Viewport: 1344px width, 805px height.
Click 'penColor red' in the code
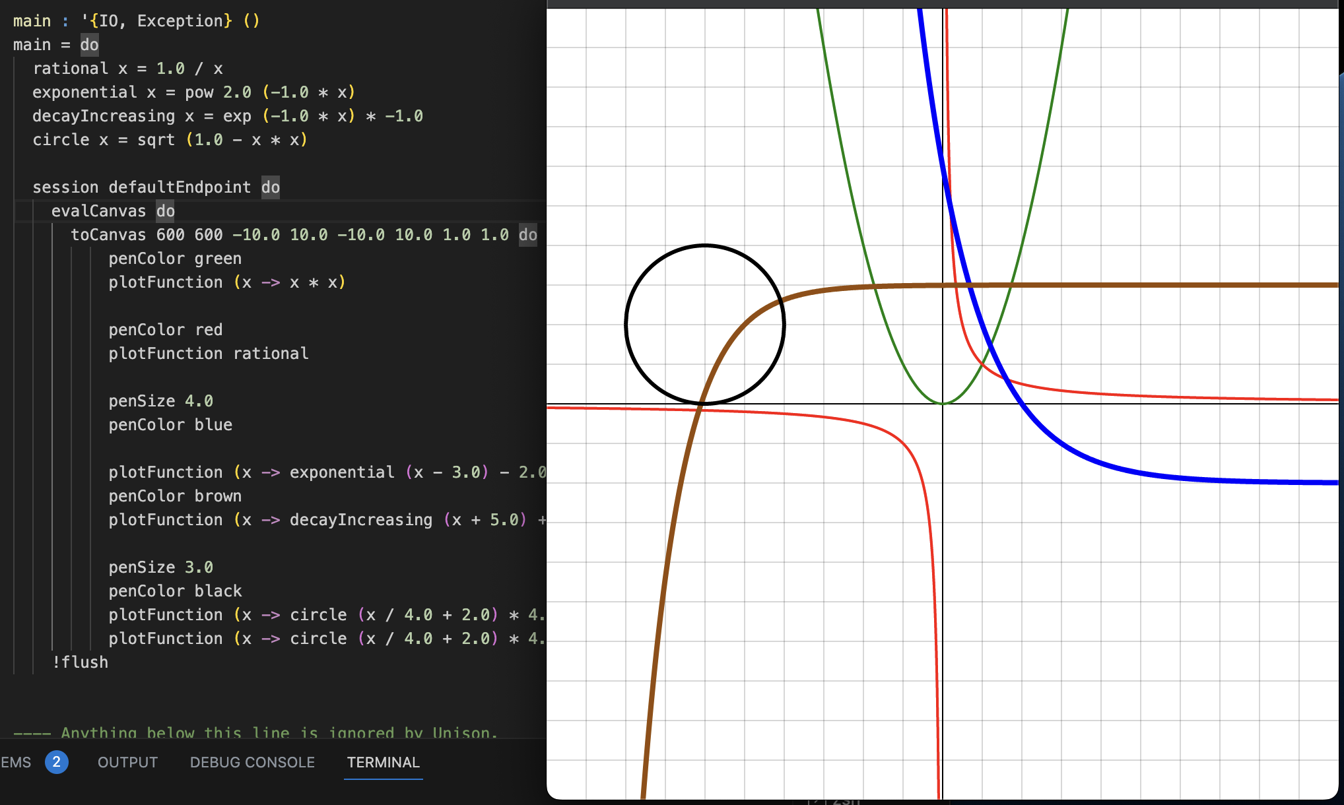point(166,330)
